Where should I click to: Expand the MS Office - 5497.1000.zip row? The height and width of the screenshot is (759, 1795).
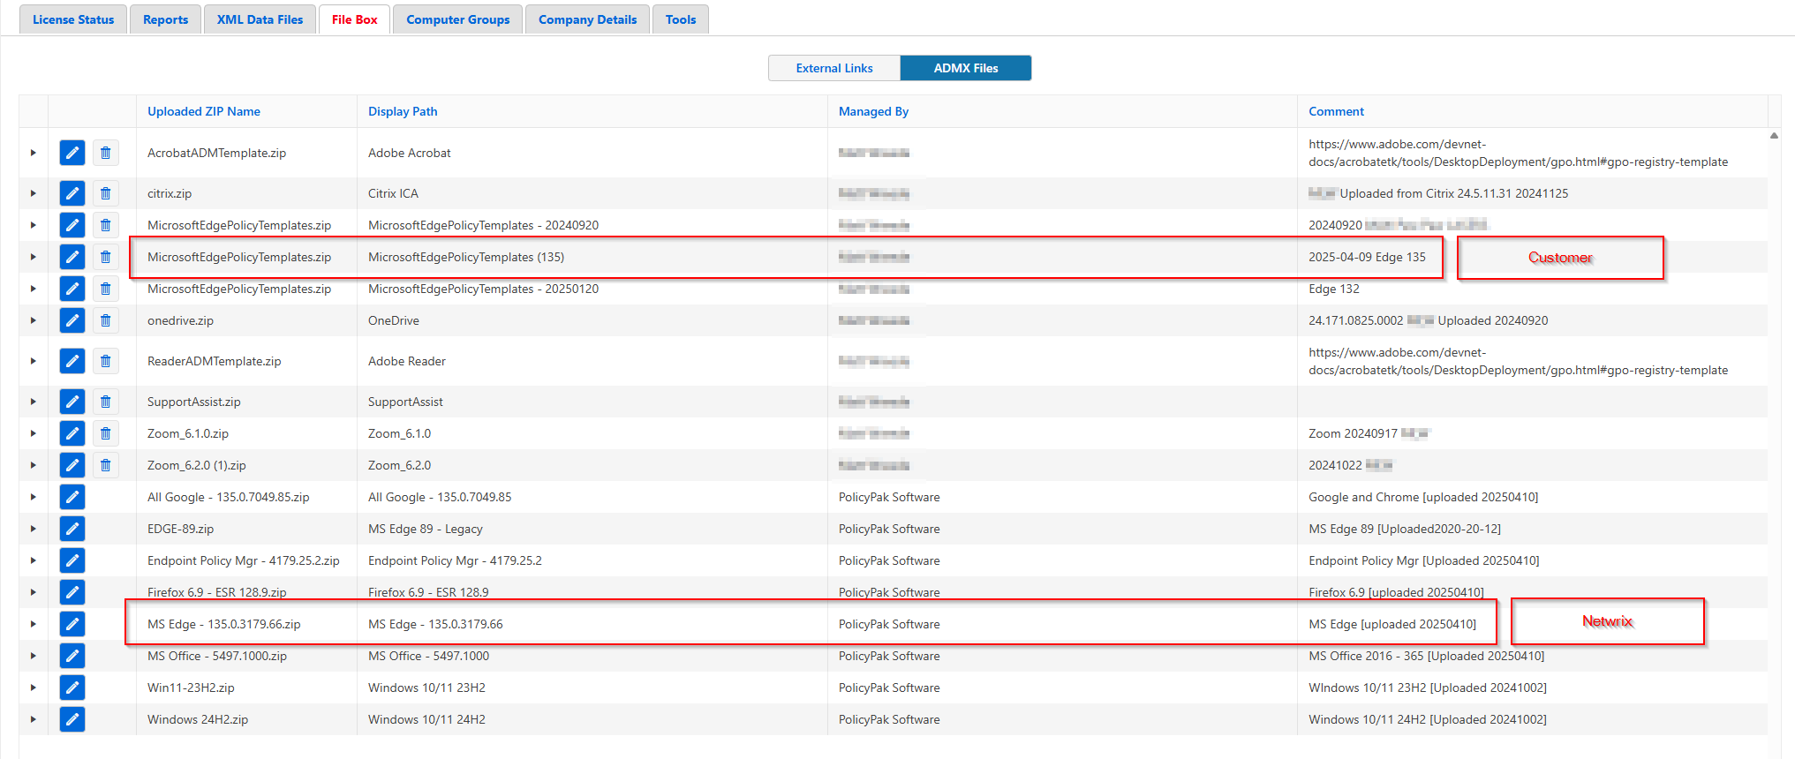(x=34, y=656)
